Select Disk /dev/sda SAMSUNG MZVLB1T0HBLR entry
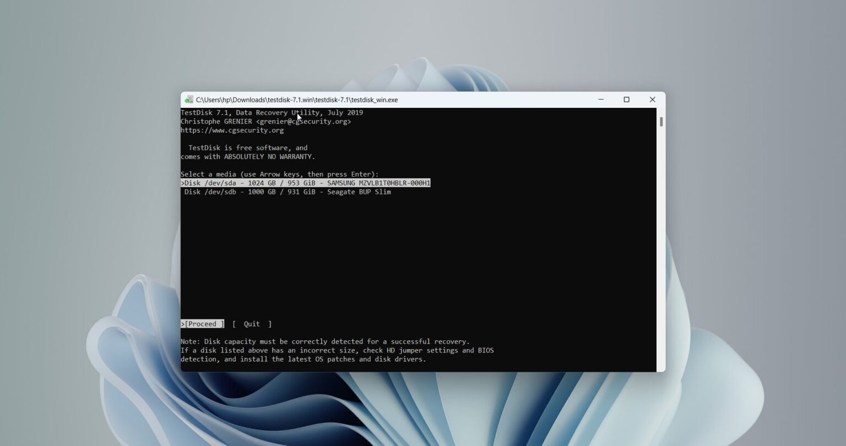The width and height of the screenshot is (846, 446). [305, 182]
